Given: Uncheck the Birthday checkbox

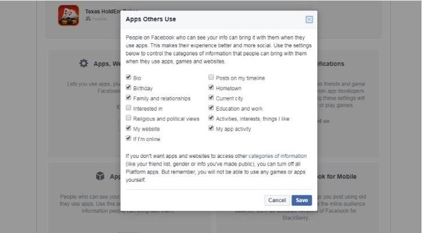Looking at the screenshot, I should [x=129, y=87].
